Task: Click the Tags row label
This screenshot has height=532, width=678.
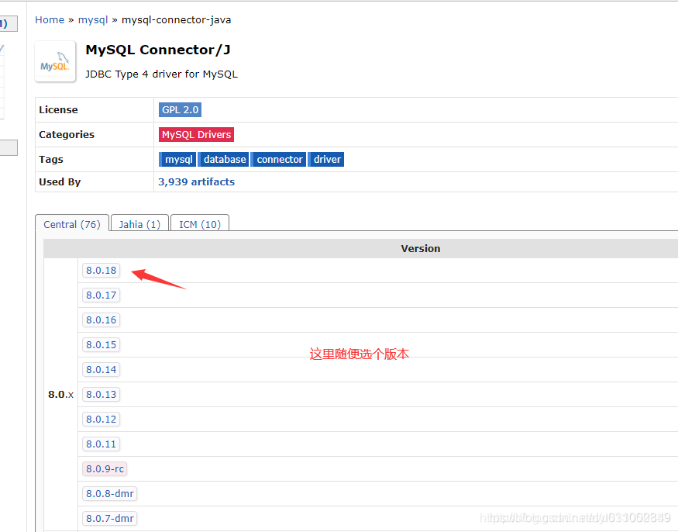Action: coord(51,159)
